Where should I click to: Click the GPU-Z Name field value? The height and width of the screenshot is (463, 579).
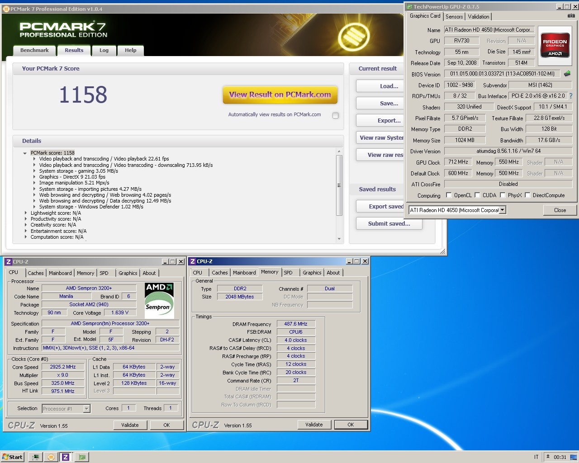489,30
